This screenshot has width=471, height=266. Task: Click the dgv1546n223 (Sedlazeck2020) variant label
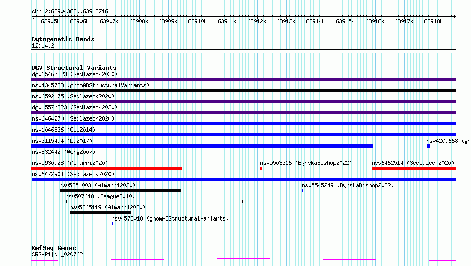(x=75, y=74)
